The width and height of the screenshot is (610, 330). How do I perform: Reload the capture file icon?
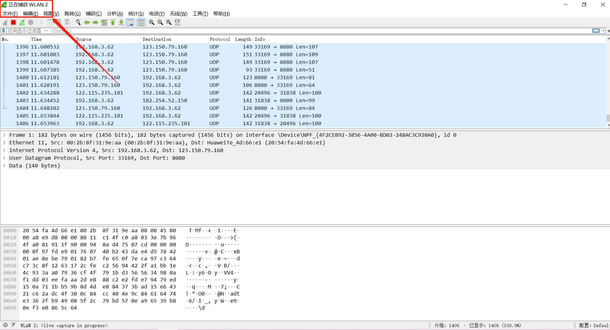(x=67, y=22)
